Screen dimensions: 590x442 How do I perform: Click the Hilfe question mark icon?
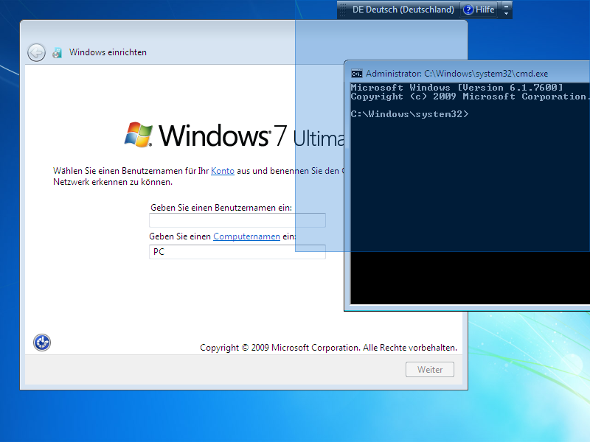coord(468,10)
